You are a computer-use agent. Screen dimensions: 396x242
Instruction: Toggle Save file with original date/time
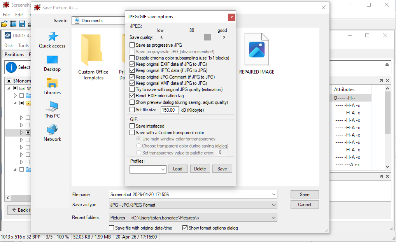(111, 228)
